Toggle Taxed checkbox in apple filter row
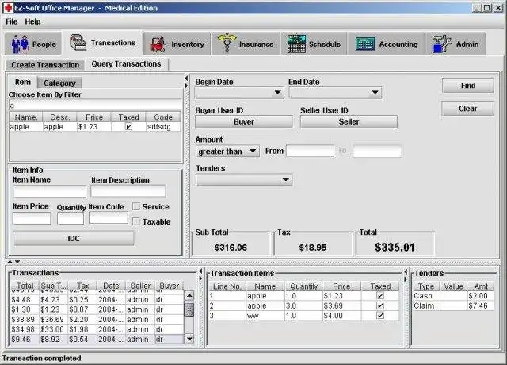The image size is (507, 365). (128, 127)
